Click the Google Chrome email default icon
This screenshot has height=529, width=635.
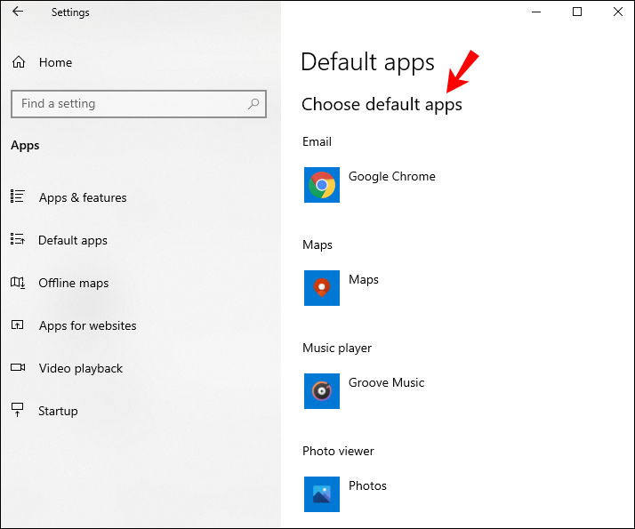pyautogui.click(x=322, y=185)
